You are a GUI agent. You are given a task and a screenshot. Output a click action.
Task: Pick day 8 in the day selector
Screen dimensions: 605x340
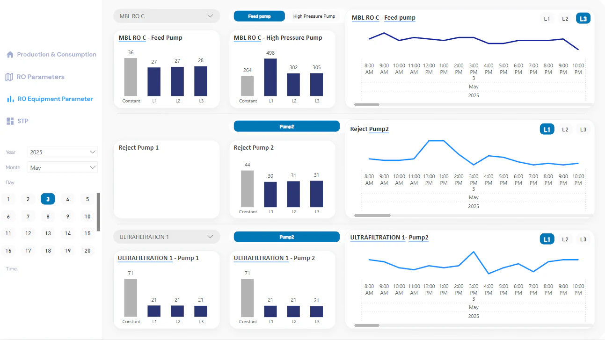click(x=48, y=217)
